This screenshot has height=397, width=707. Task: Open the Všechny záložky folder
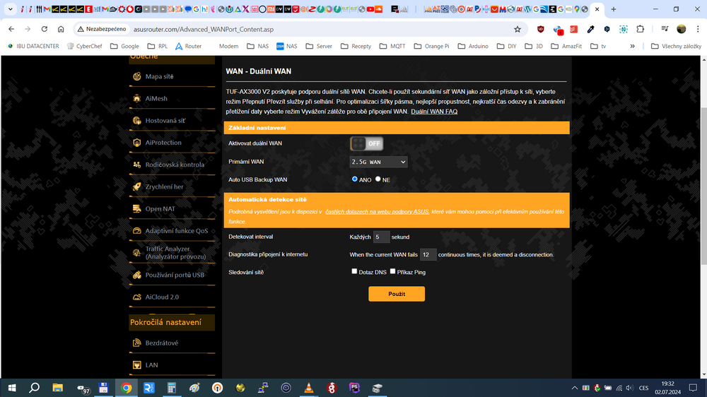click(677, 46)
